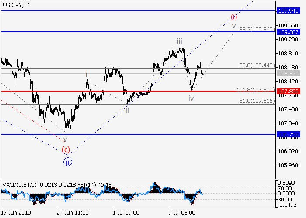This screenshot has height=218, width=306.
Task: Select the 161.8(107.807) Fibonacci label
Action: (x=256, y=89)
